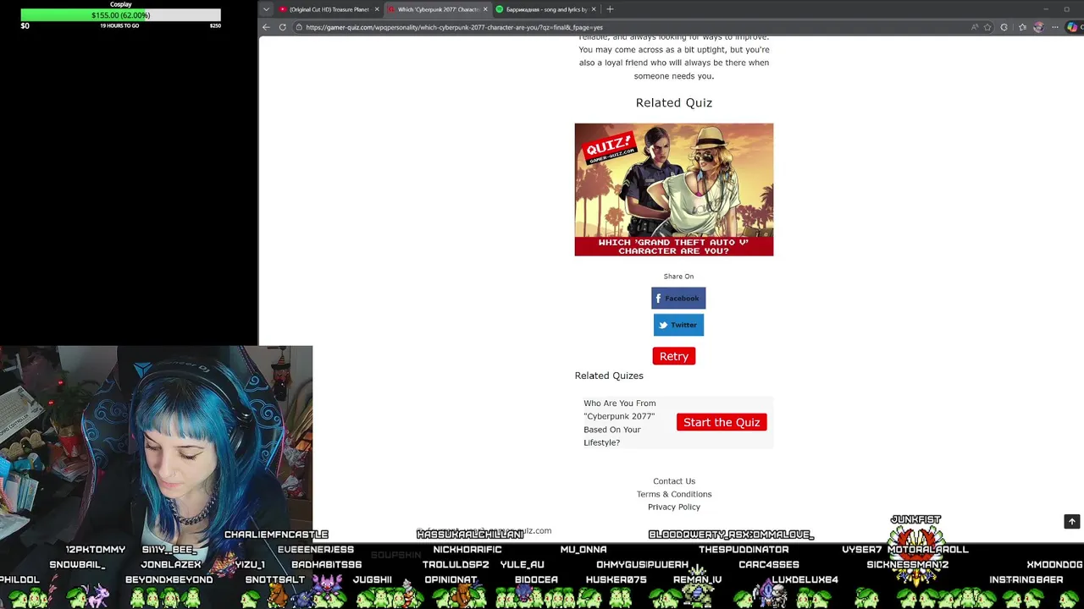Go back using the browser back arrow
This screenshot has height=609, width=1084.
[x=266, y=27]
